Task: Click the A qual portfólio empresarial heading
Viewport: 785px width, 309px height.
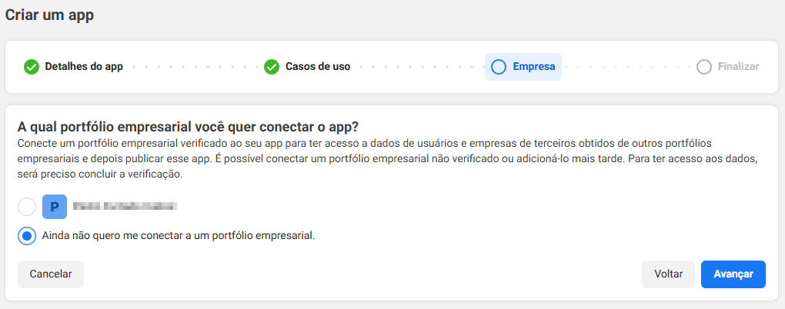Action: click(x=189, y=127)
